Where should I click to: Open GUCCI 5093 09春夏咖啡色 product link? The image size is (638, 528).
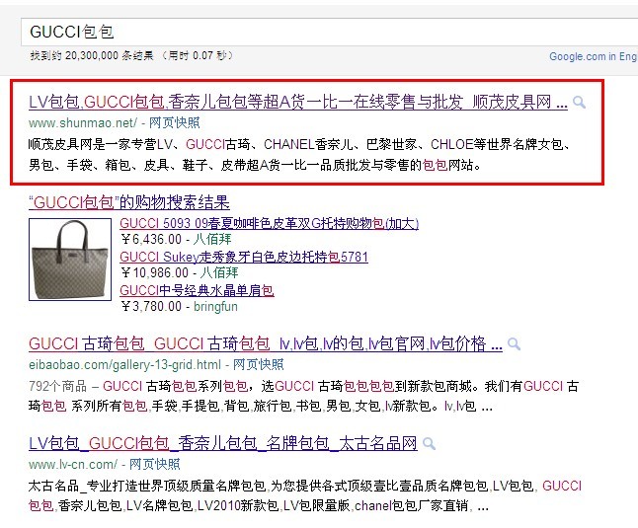click(x=269, y=223)
